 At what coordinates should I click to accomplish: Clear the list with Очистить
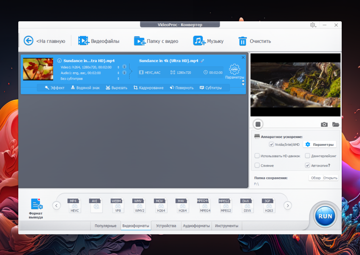(255, 41)
